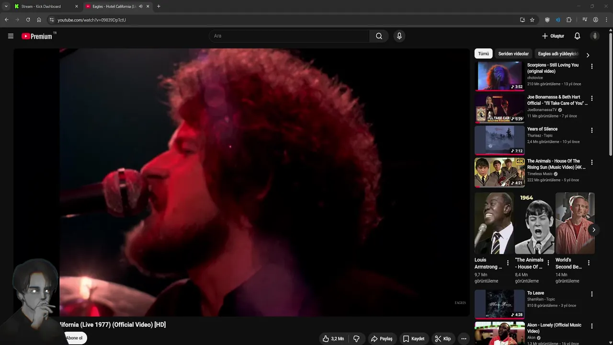Image resolution: width=613 pixels, height=345 pixels.
Task: Open the blue sound-wave extension
Action: click(558, 20)
